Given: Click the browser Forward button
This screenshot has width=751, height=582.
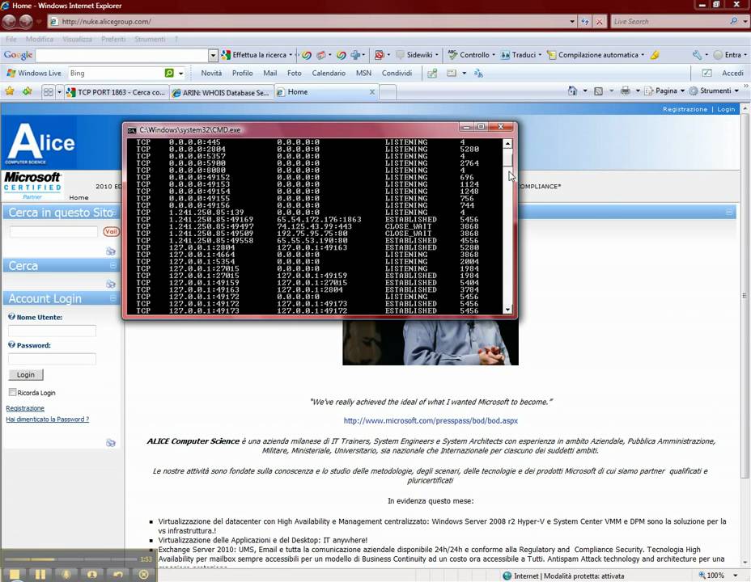Looking at the screenshot, I should point(26,22).
